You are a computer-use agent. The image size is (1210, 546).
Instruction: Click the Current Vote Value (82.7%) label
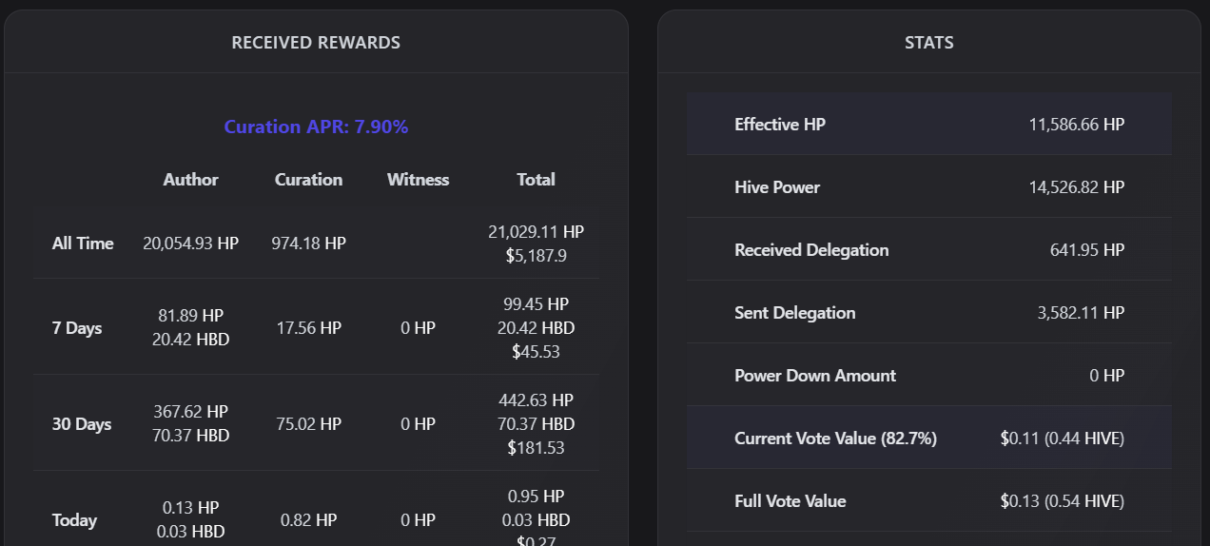point(835,439)
